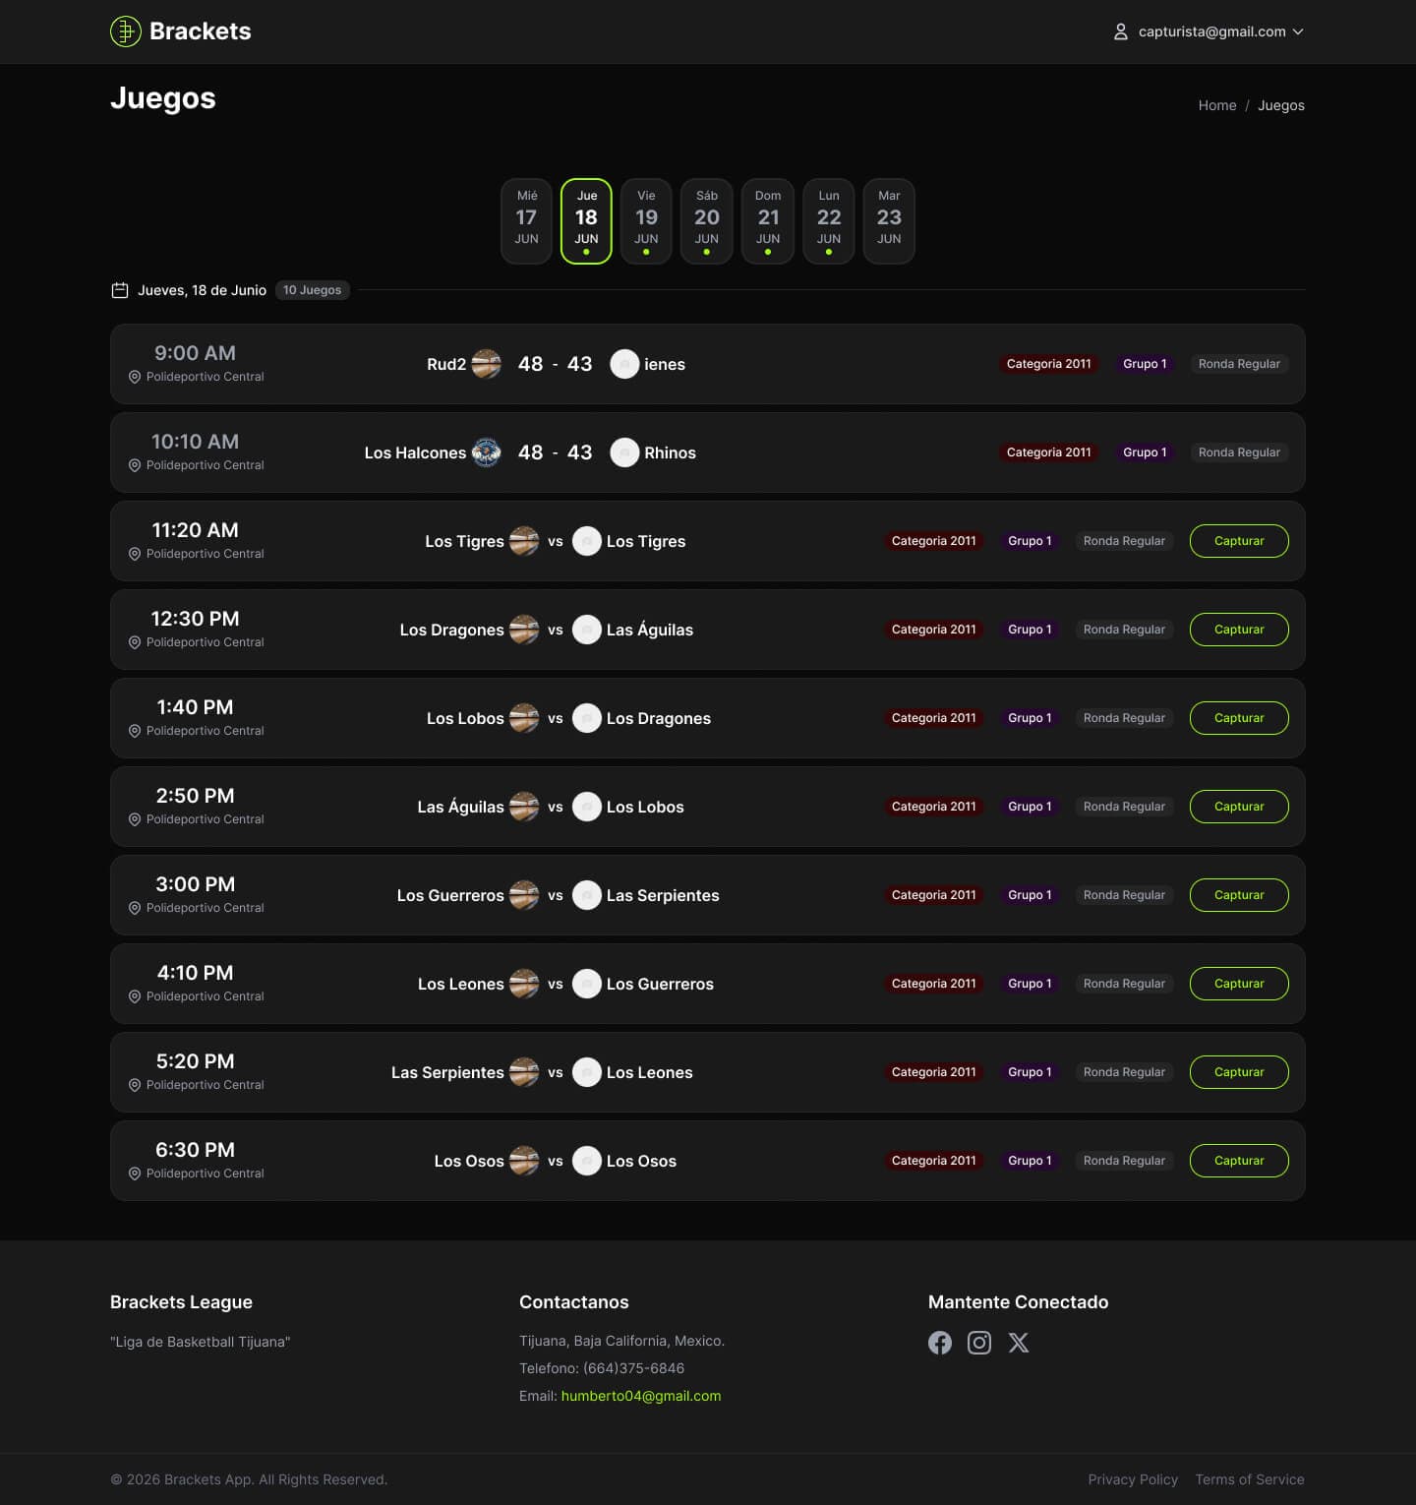Click location pin icon in 12:30 PM game
The height and width of the screenshot is (1505, 1416).
[x=135, y=642]
